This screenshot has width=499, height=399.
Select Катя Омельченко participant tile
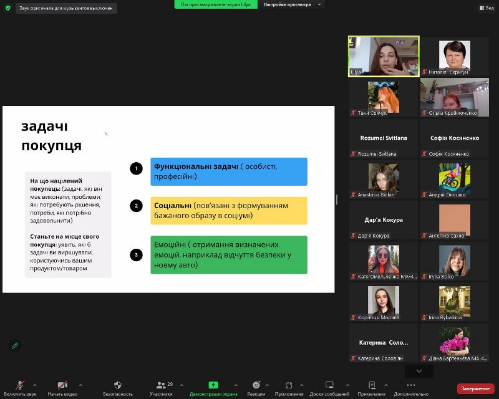pyautogui.click(x=384, y=261)
